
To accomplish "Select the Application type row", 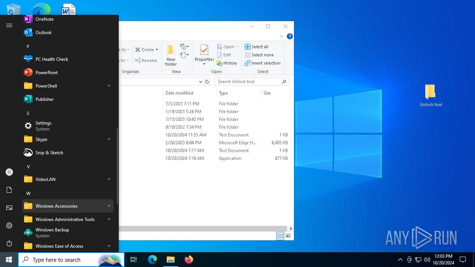I will [204, 158].
